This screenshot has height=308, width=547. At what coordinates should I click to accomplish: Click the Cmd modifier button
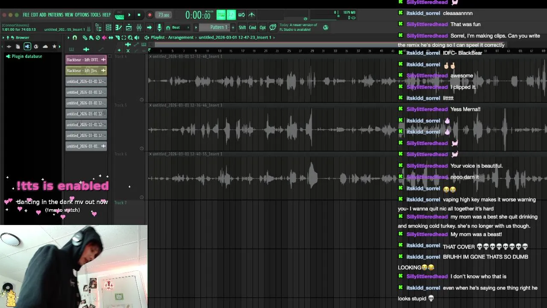[253, 28]
